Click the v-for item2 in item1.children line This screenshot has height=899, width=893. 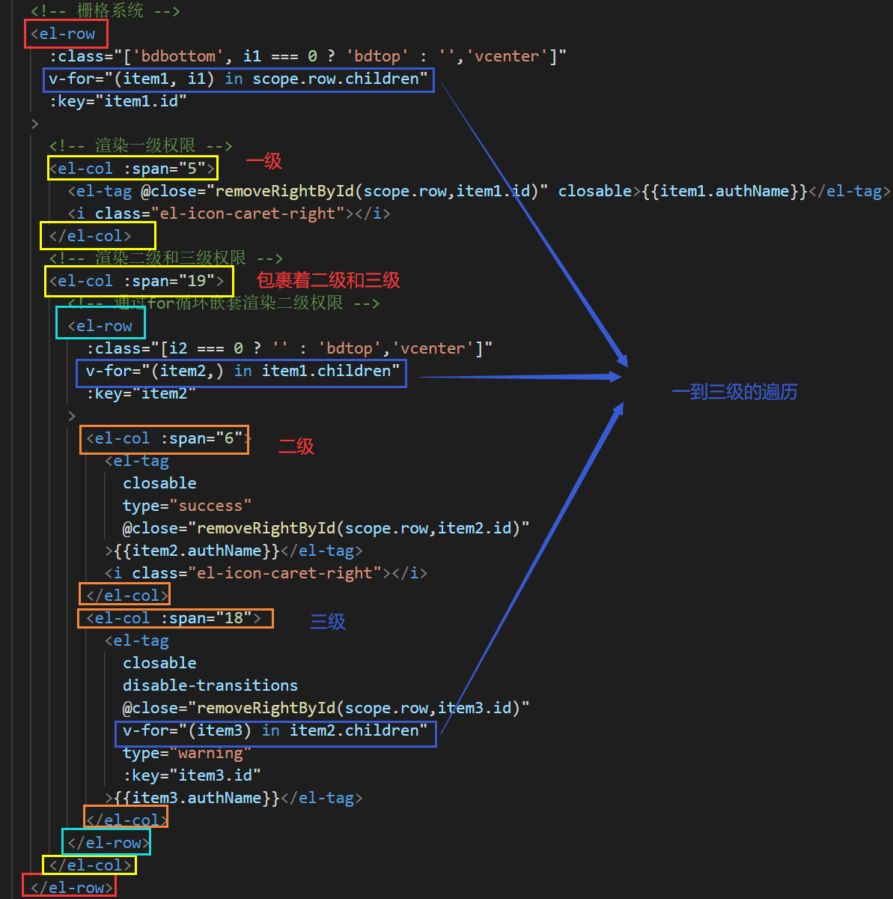click(241, 372)
